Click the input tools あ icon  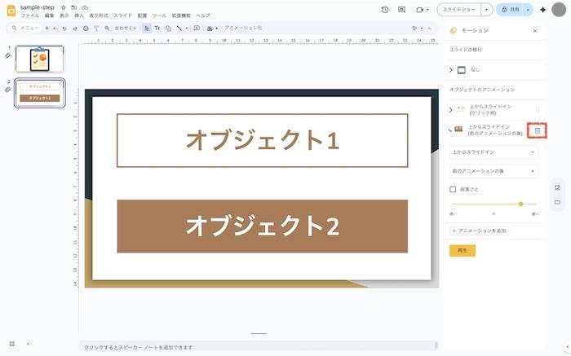pos(210,28)
